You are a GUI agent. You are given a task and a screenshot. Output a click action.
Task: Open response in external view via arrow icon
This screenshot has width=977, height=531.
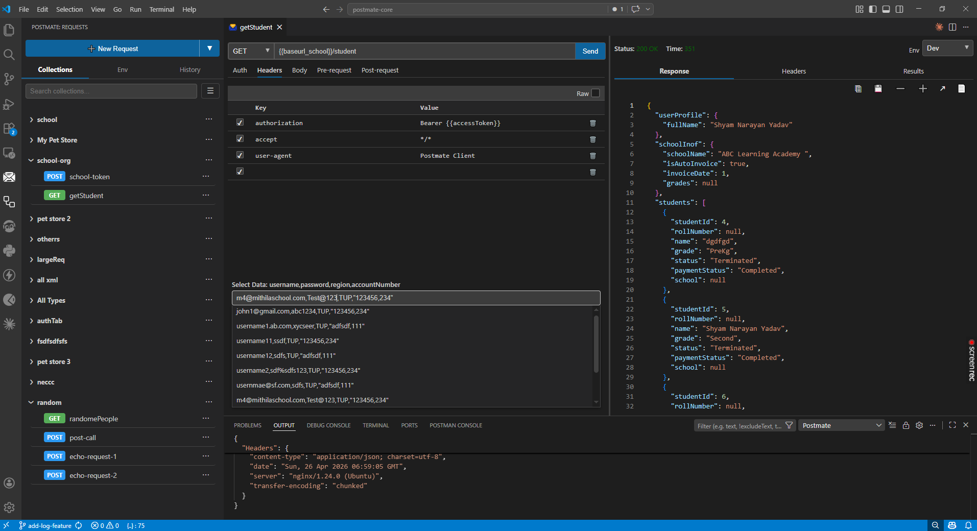point(941,88)
